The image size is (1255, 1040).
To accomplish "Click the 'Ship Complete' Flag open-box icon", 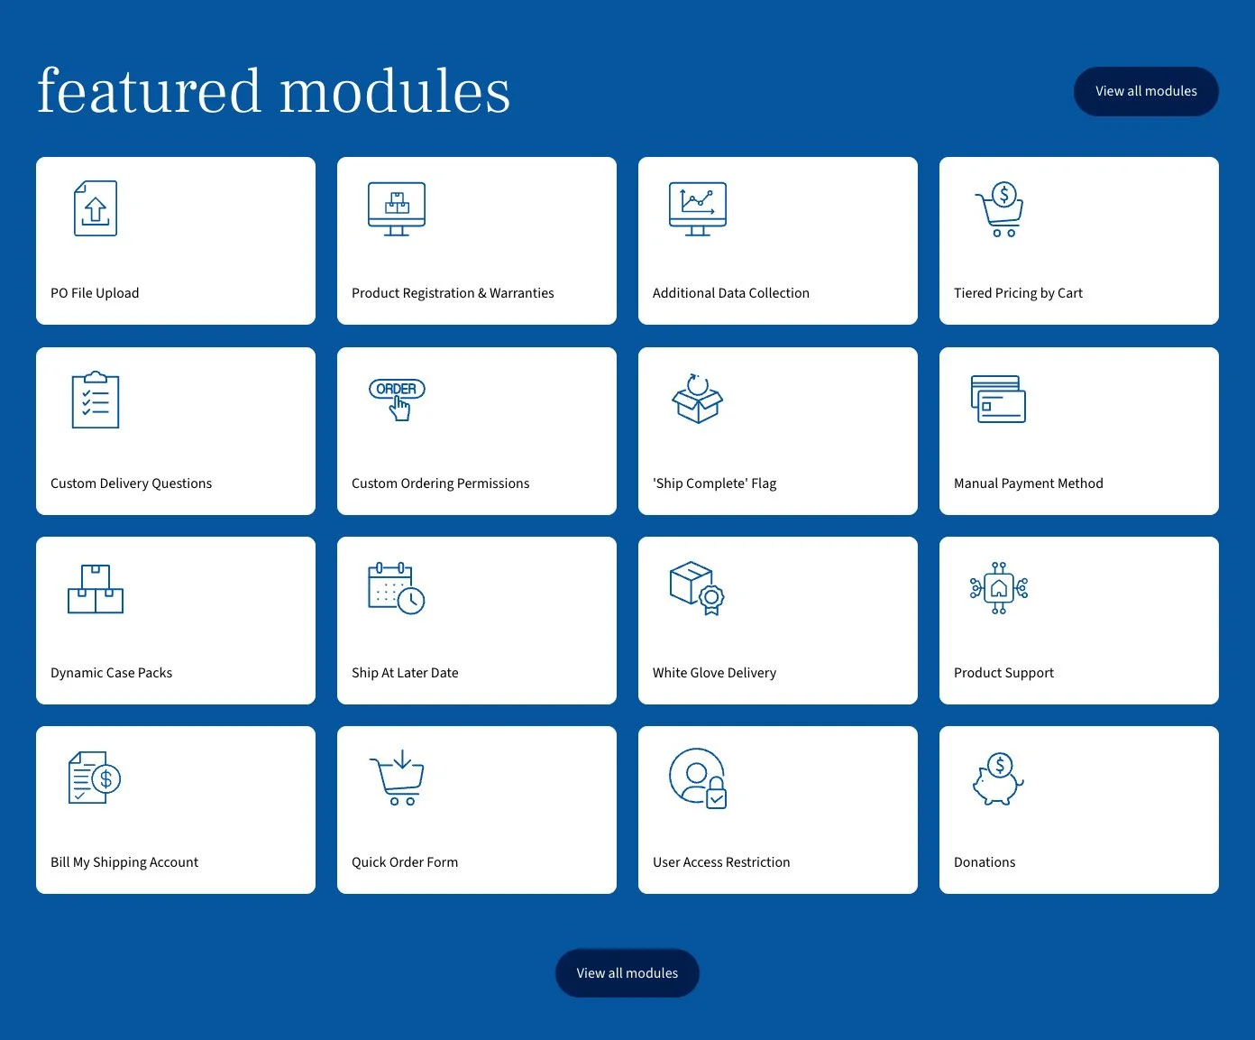I will click(696, 400).
